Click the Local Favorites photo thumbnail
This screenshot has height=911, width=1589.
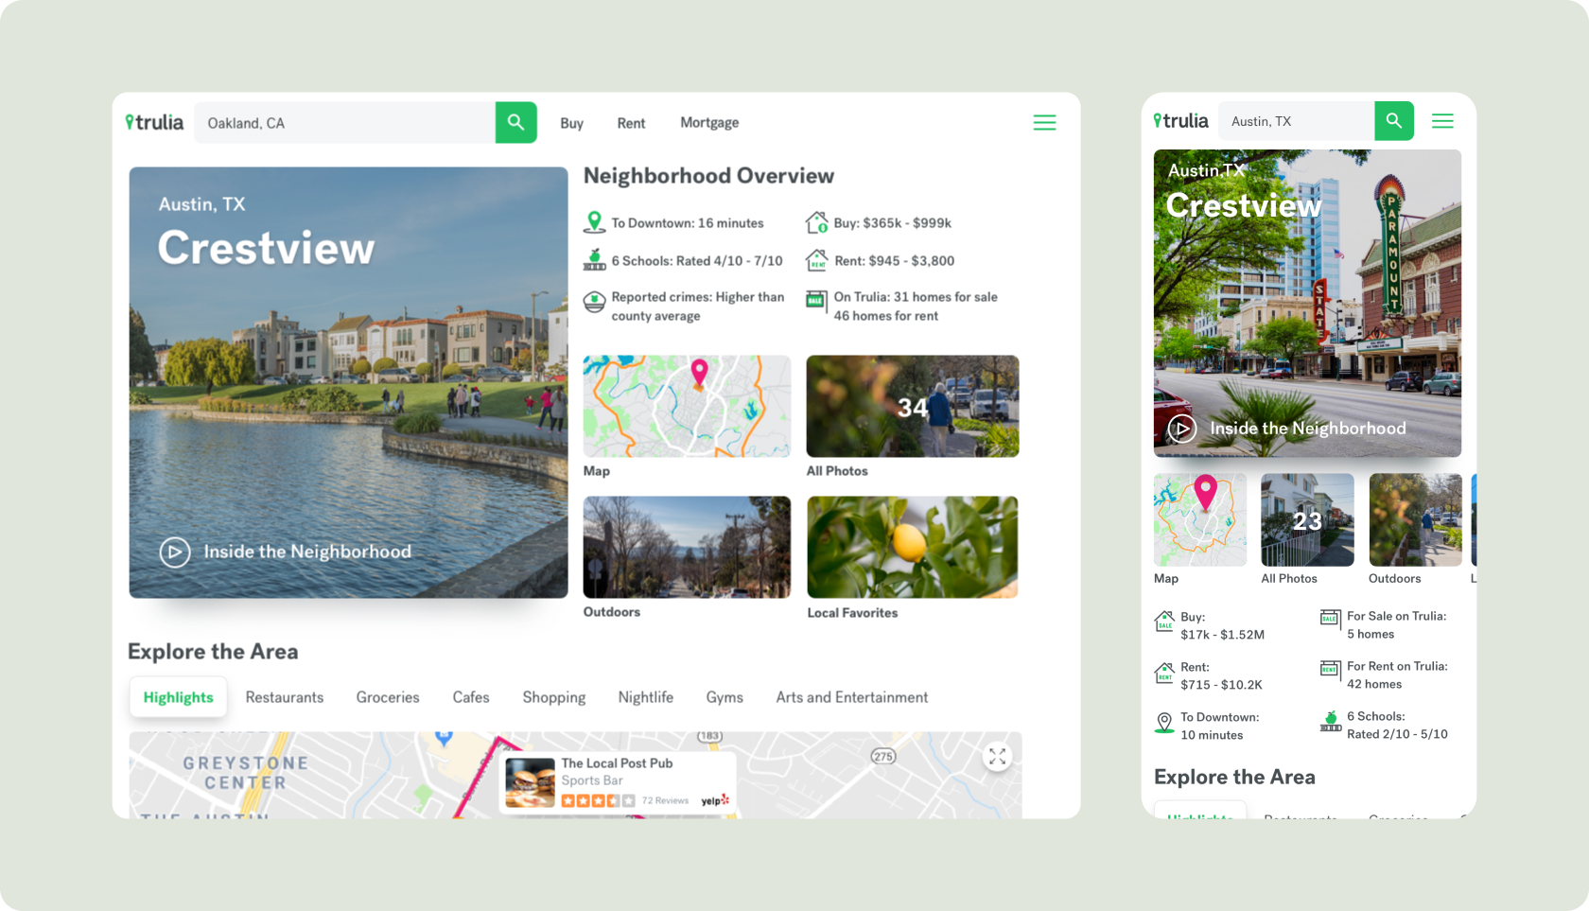[x=911, y=547]
